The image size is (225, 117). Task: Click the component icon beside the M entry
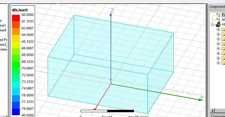pyautogui.click(x=218, y=19)
